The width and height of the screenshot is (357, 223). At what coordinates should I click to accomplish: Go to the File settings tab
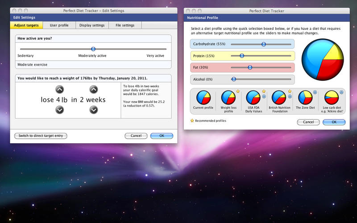pos(125,25)
